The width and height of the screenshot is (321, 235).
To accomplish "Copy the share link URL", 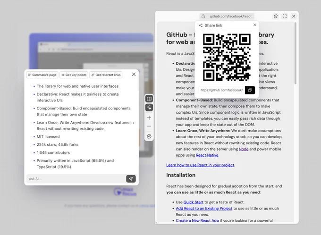I will pyautogui.click(x=250, y=90).
